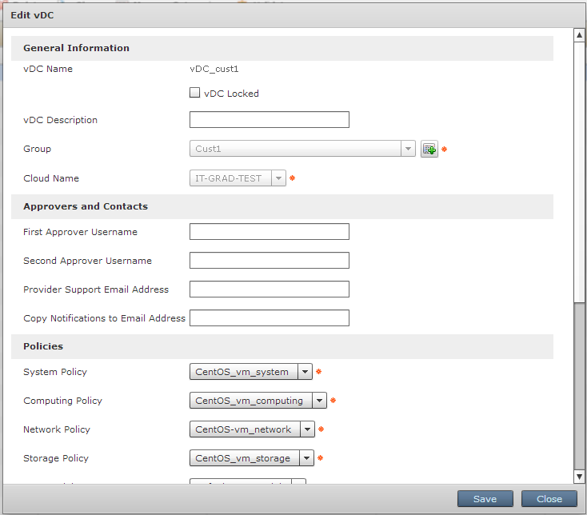Click the scrollbar up arrow

pyautogui.click(x=580, y=35)
